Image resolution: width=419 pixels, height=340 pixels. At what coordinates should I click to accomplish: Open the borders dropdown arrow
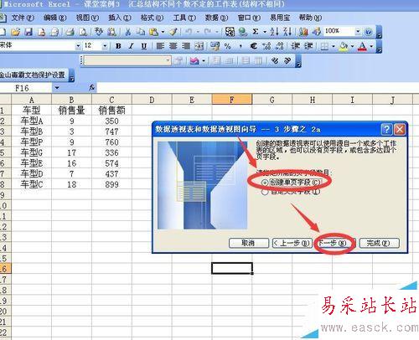(x=334, y=46)
